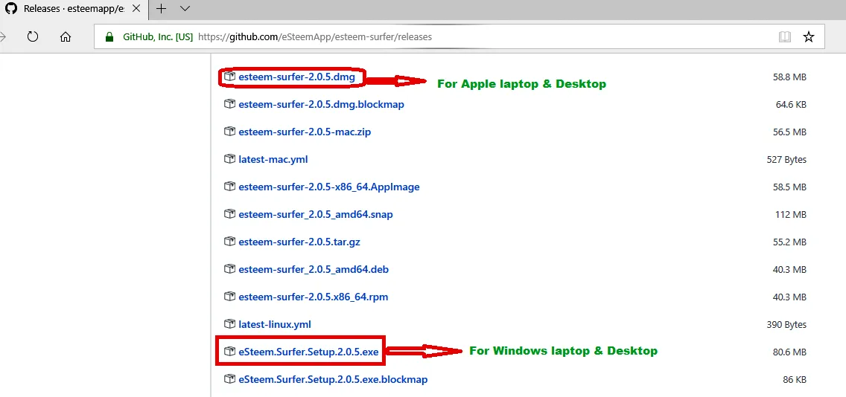The width and height of the screenshot is (846, 397).
Task: Download eSteem.Surfer.Setup.2.0.5.exe.blockmap
Action: click(333, 379)
